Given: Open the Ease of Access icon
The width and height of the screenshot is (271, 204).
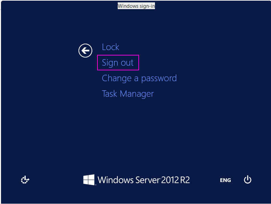Looking at the screenshot, I should pyautogui.click(x=25, y=180).
